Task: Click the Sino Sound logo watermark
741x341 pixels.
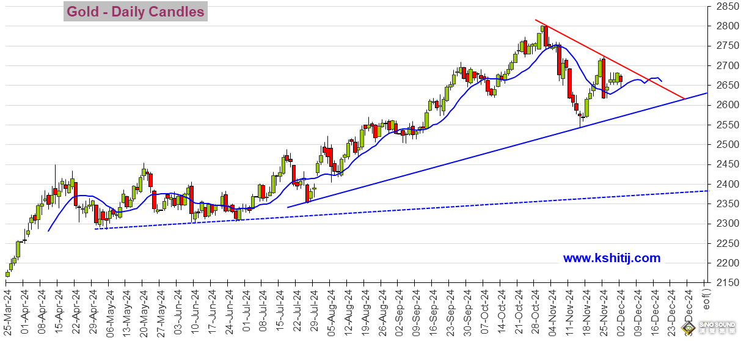Action: click(709, 329)
